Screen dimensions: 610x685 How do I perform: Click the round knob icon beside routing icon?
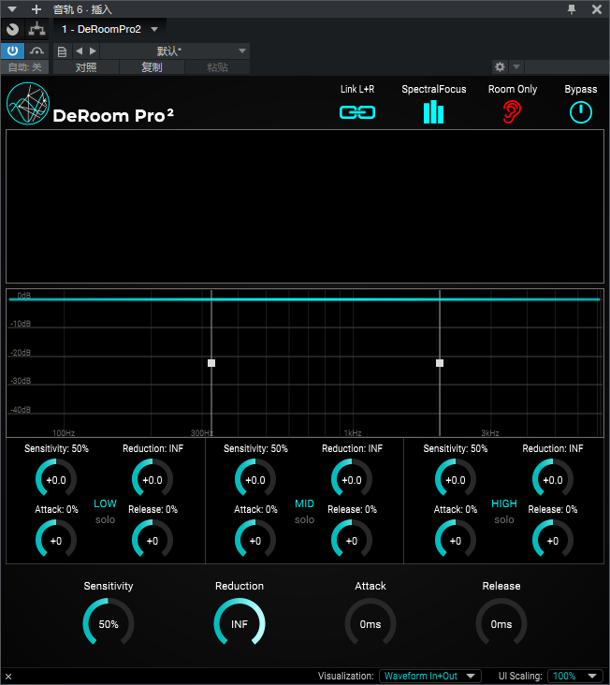tap(13, 29)
